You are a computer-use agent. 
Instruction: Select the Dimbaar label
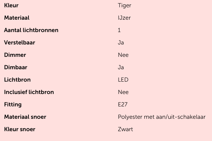pyautogui.click(x=16, y=67)
